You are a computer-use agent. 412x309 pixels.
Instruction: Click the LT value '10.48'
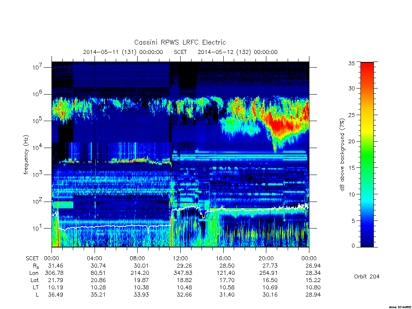pos(184,287)
